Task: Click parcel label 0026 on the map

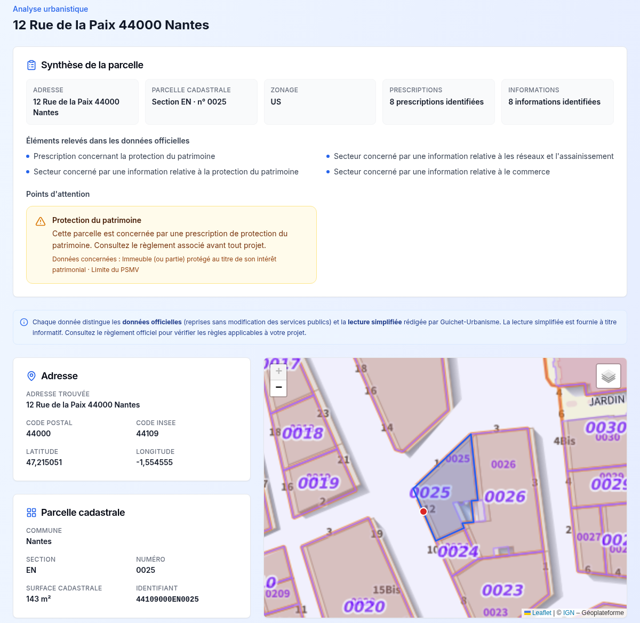Action: click(x=505, y=497)
